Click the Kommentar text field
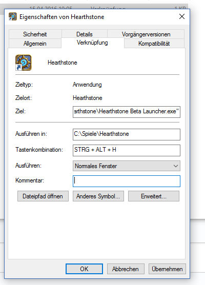205x285 pixels. 127,181
